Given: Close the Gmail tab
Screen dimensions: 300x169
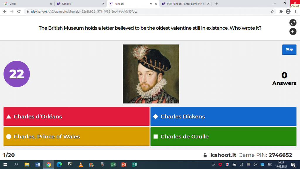Looking at the screenshot, I should [x=51, y=4].
